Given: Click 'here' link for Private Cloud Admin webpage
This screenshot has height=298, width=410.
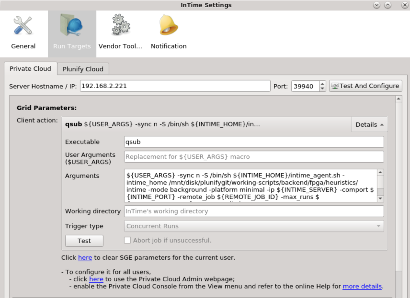Looking at the screenshot, I should coord(96,279).
